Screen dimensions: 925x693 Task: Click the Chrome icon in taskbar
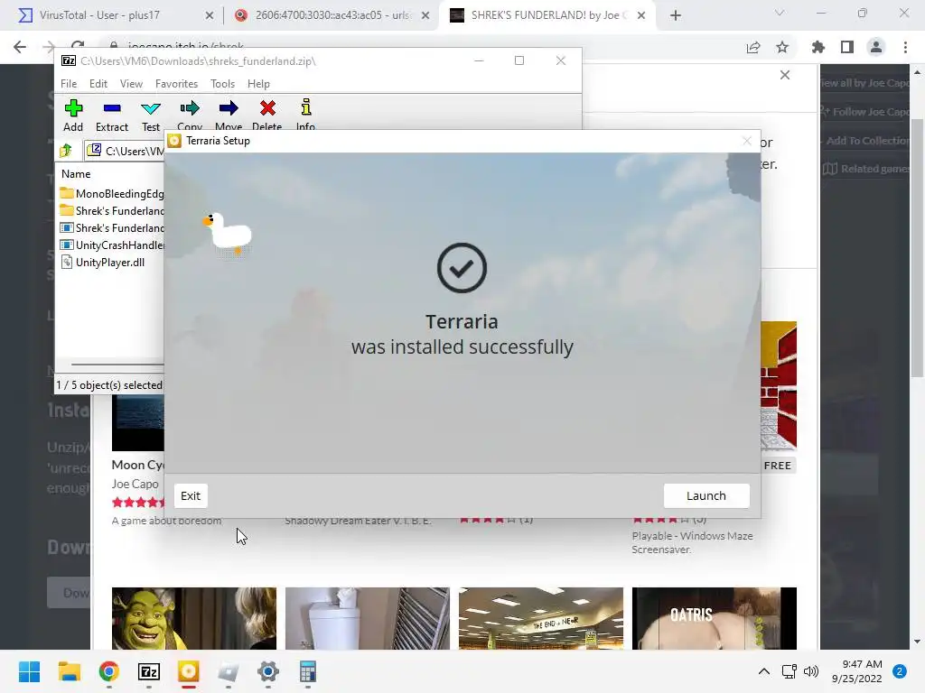(109, 671)
